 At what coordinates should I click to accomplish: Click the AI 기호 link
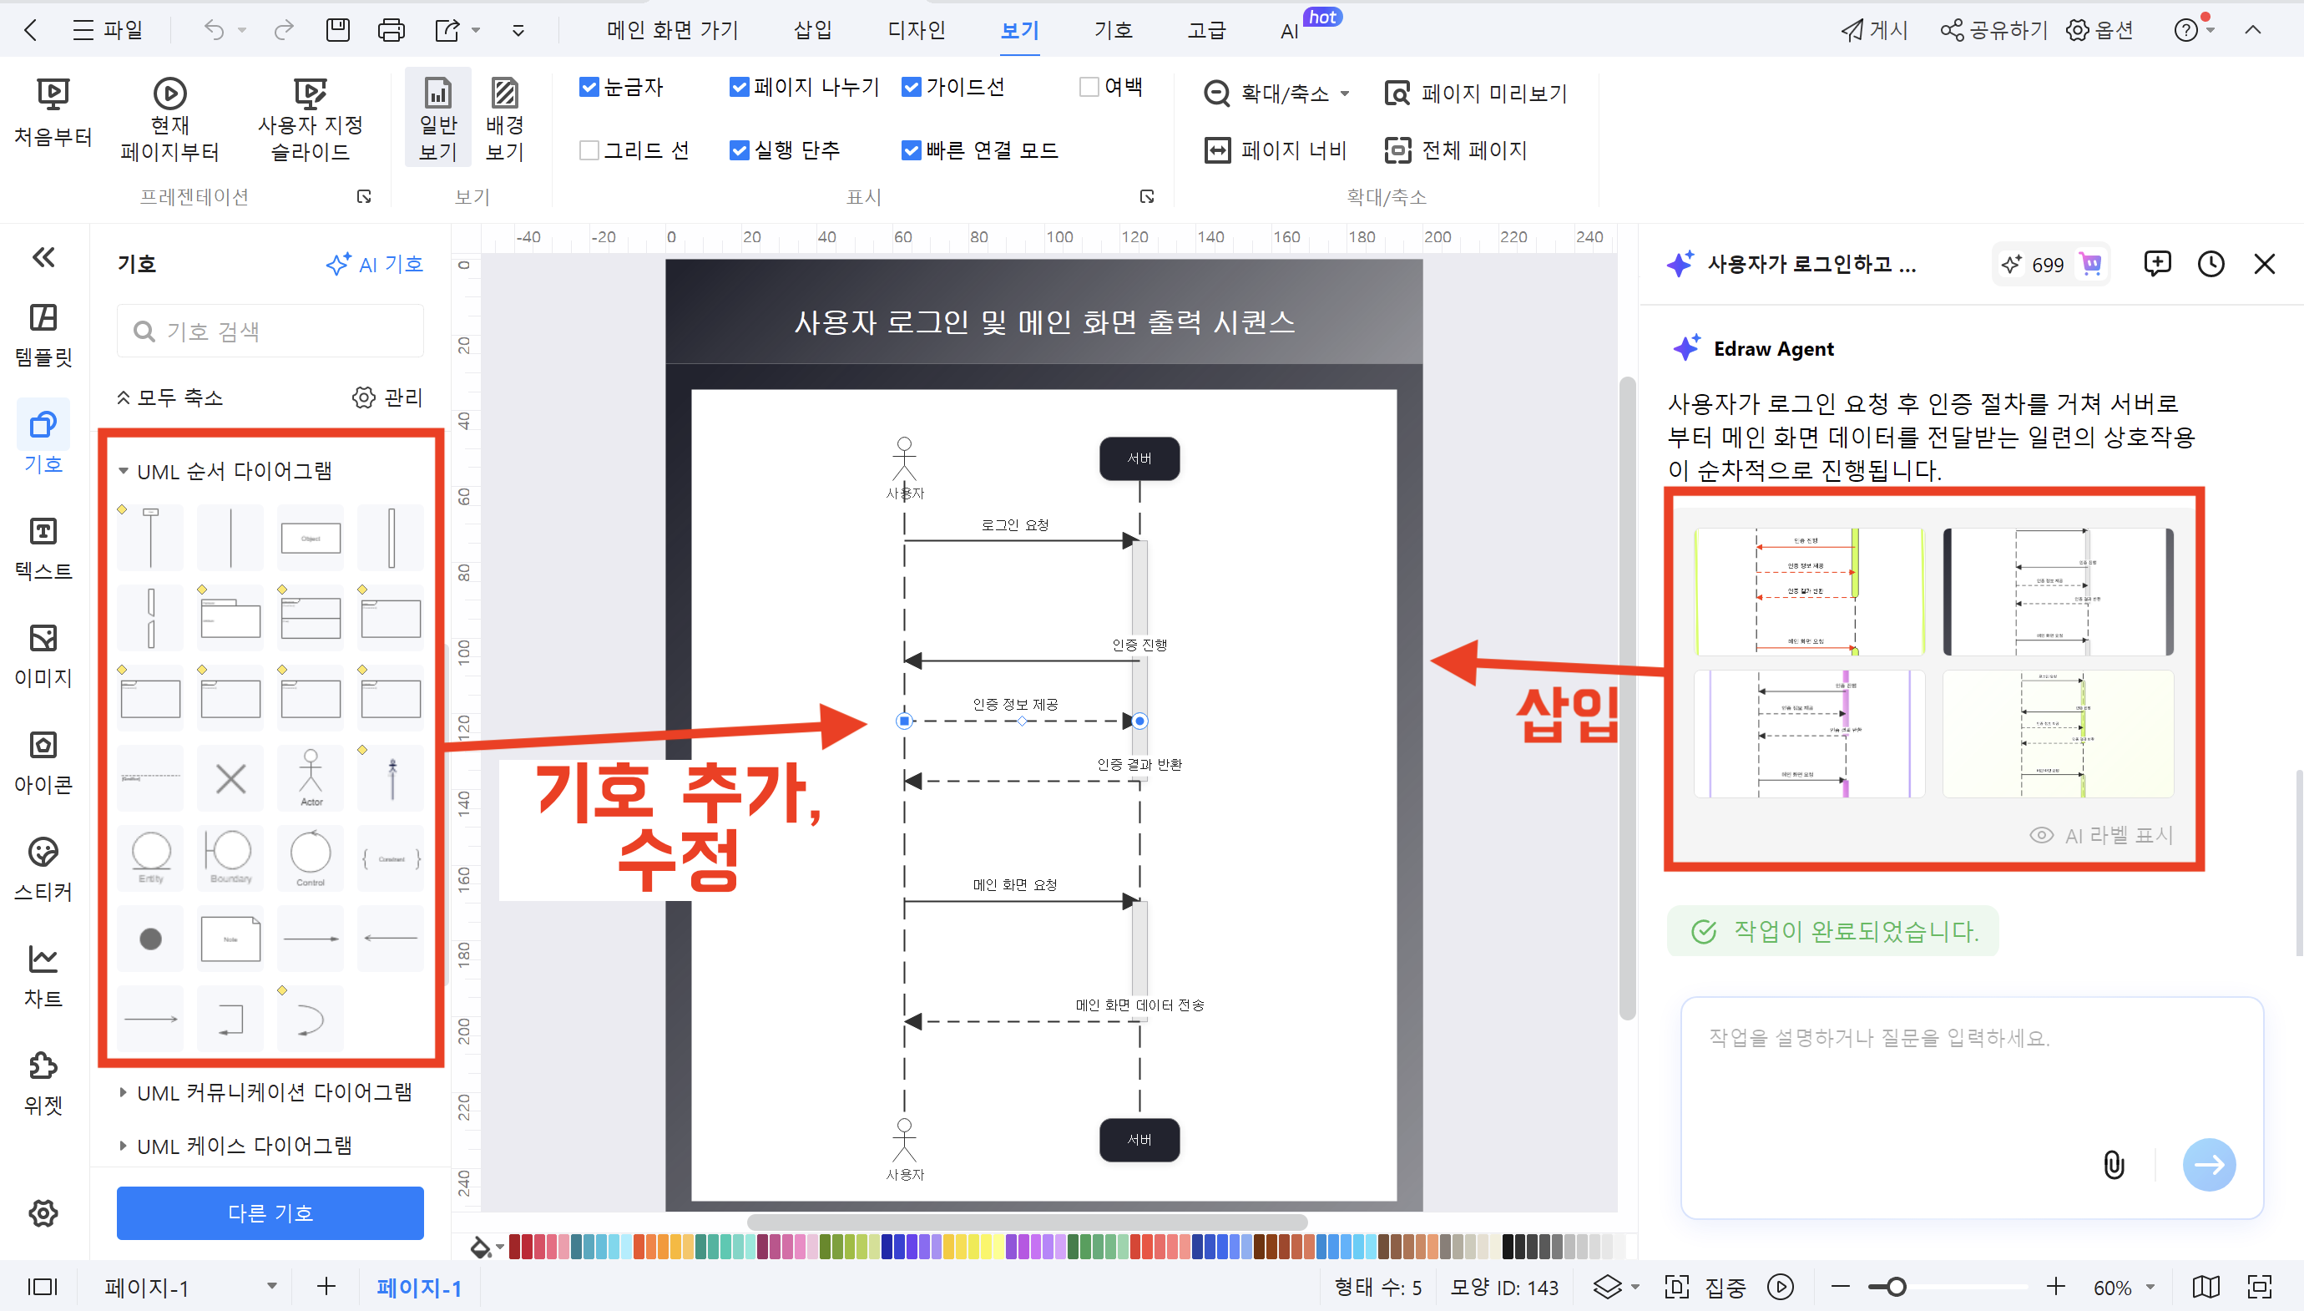coord(376,264)
